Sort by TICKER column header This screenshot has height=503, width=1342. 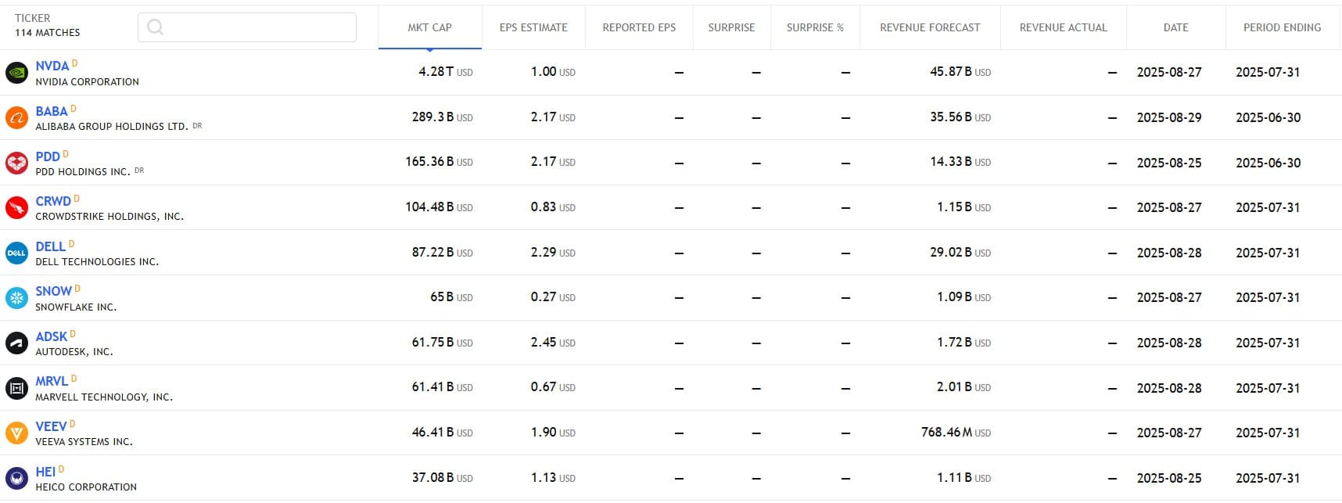33,18
